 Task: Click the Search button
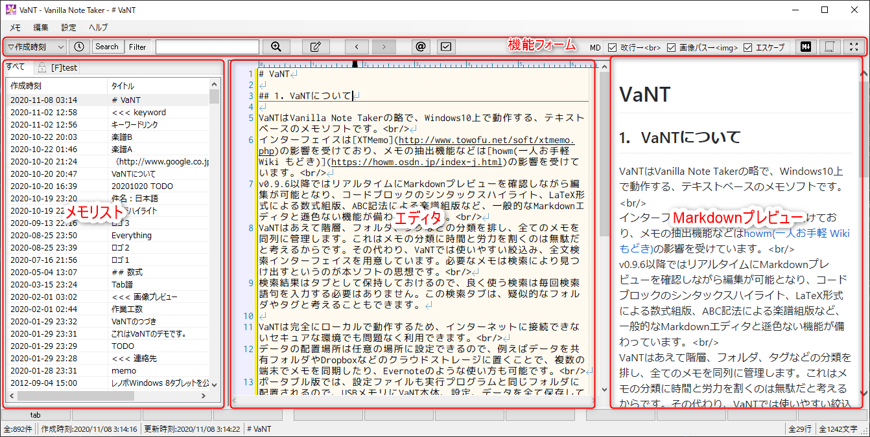[107, 47]
